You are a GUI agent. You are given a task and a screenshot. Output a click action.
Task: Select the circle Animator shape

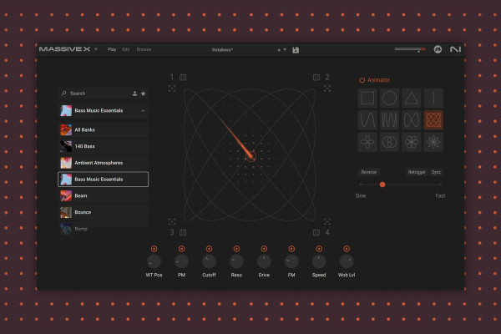point(389,99)
